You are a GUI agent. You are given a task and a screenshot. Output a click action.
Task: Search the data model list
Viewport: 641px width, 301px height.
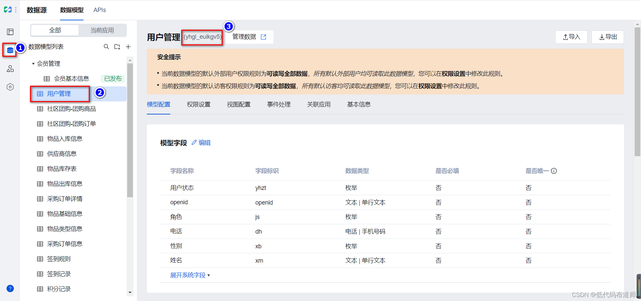[x=106, y=47]
